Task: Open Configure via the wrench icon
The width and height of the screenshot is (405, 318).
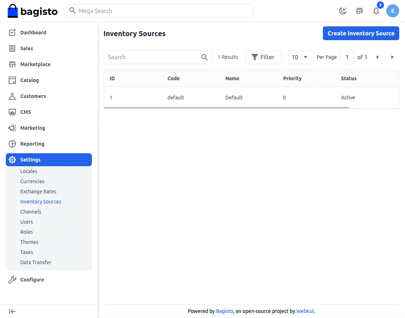Action: click(12, 279)
